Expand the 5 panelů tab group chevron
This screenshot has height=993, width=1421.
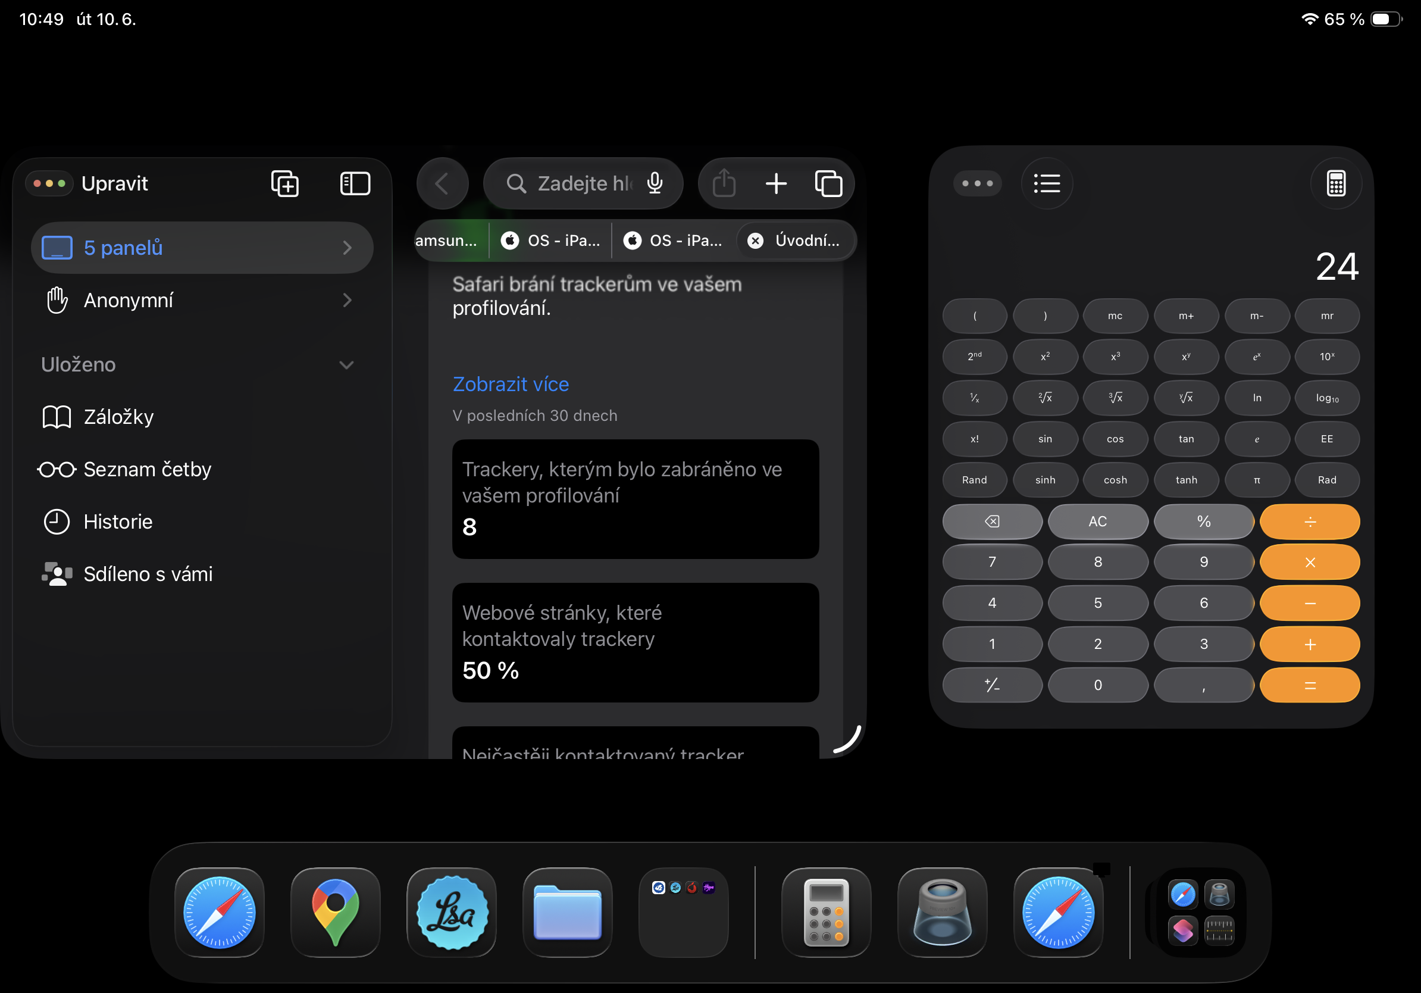[x=347, y=248]
